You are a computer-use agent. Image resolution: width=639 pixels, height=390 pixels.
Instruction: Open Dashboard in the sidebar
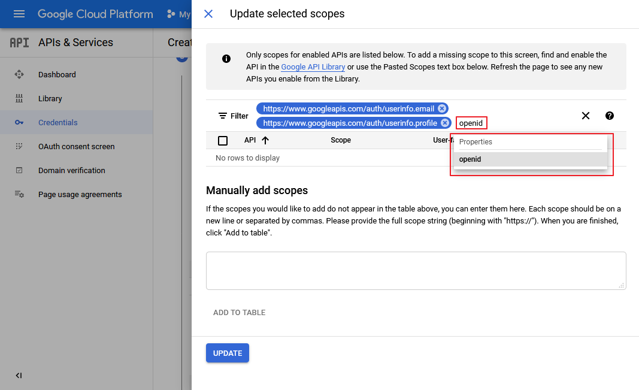click(x=57, y=74)
